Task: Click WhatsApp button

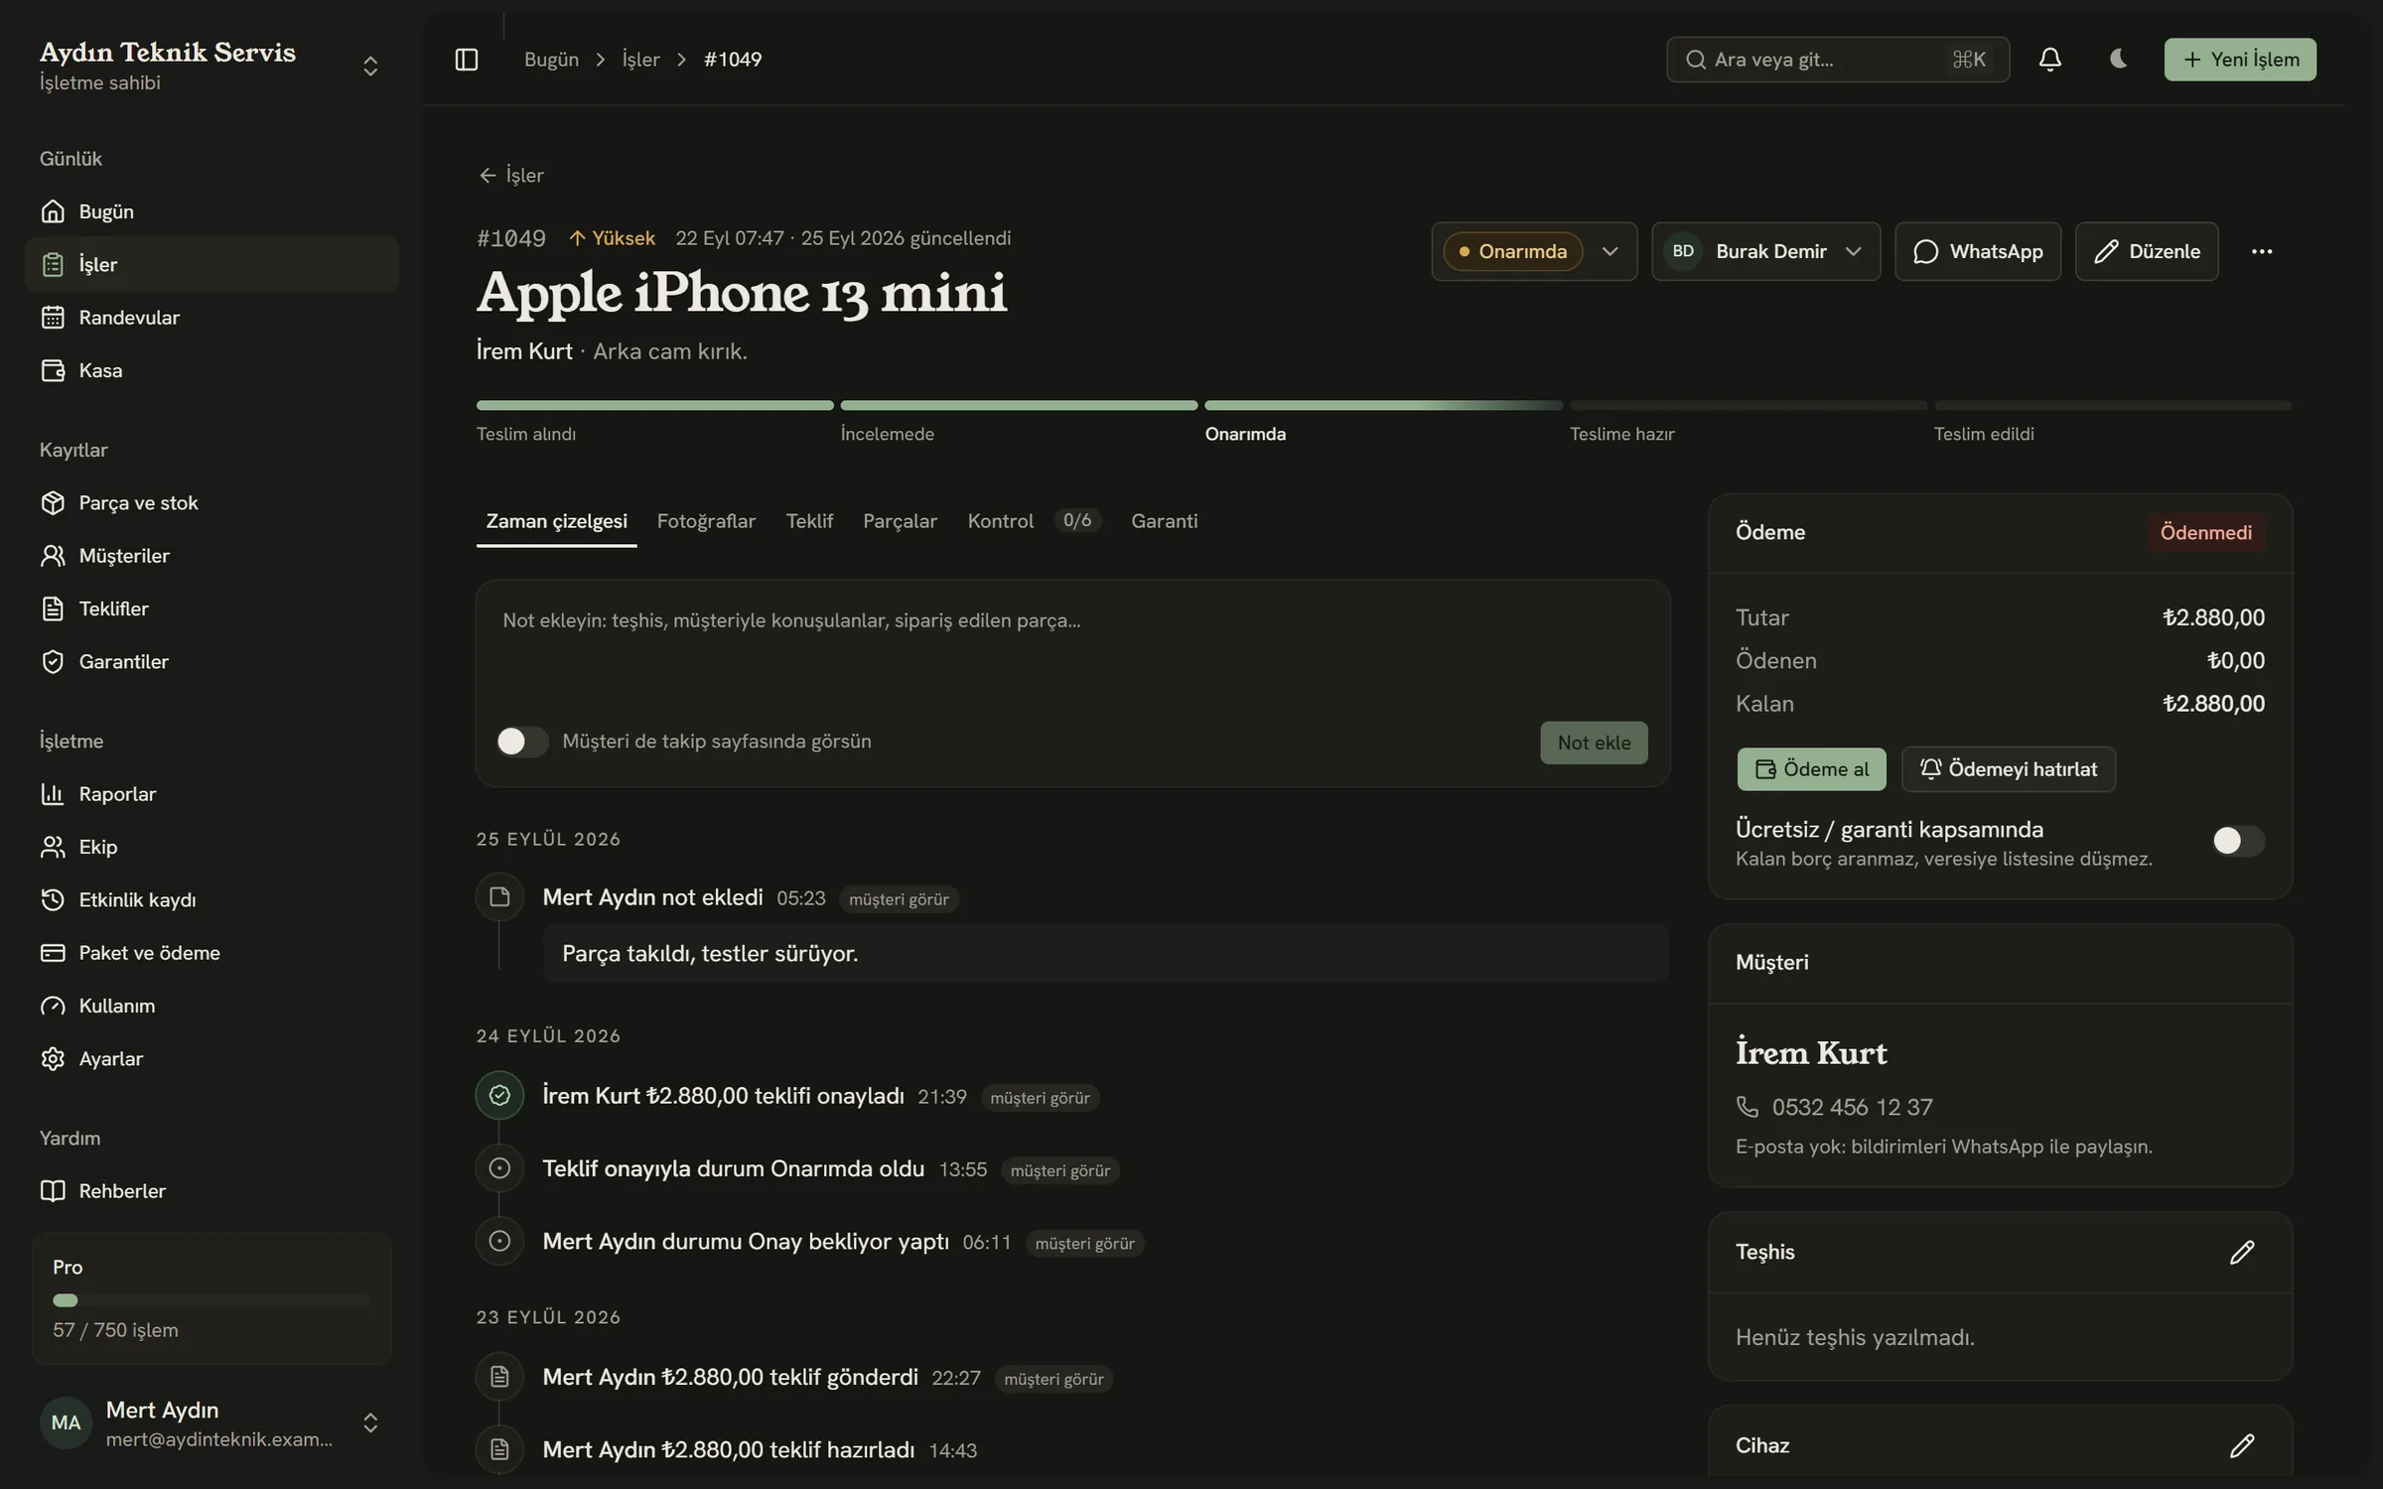Action: 1977,251
